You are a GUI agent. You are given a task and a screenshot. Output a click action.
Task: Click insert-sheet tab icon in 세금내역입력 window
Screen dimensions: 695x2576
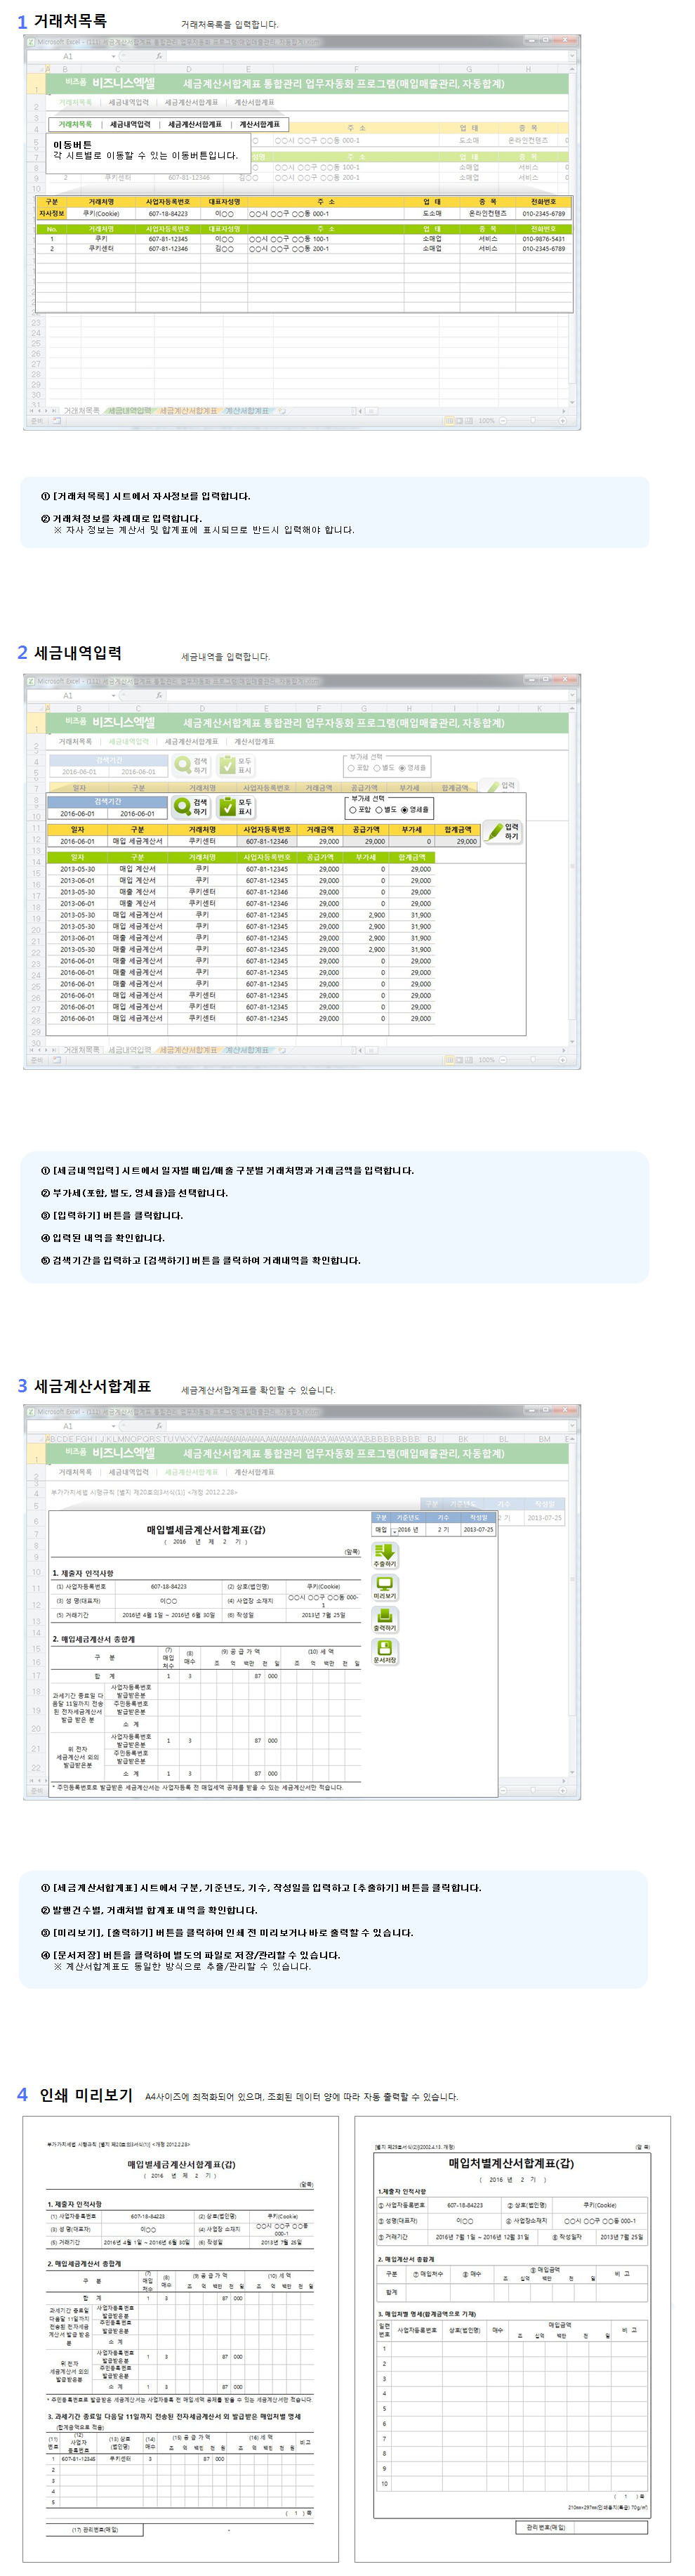[x=282, y=1050]
